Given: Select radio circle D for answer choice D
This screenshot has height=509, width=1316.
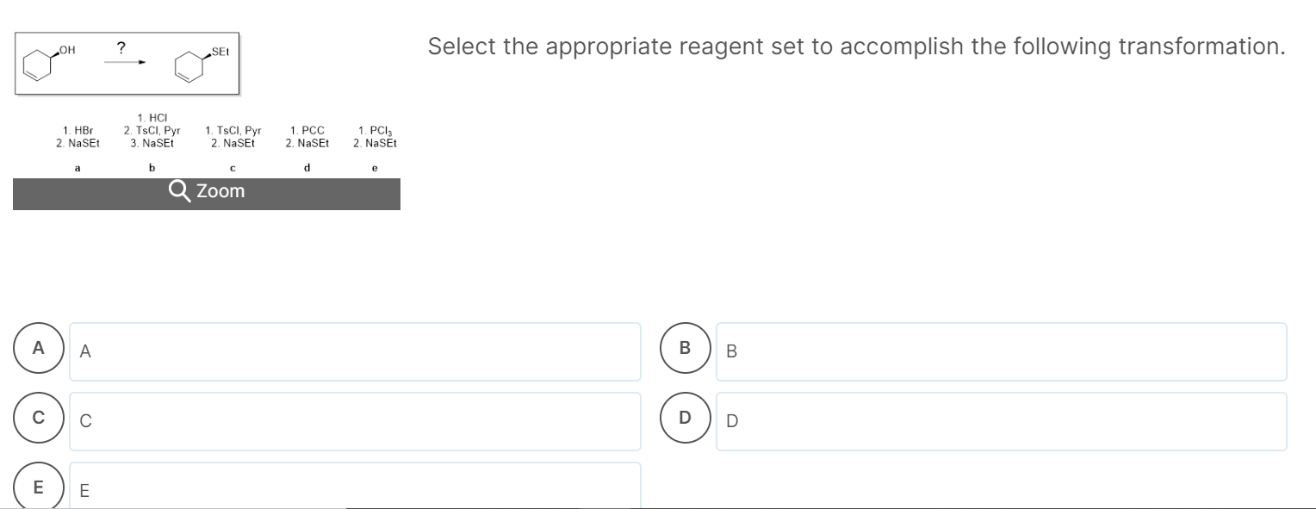Looking at the screenshot, I should tap(684, 419).
